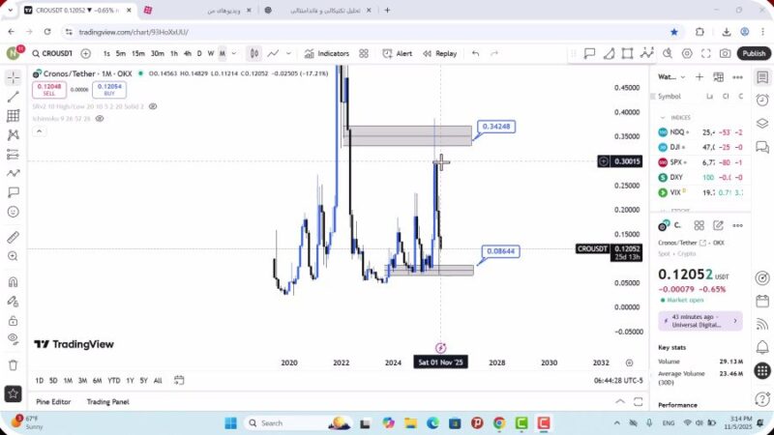This screenshot has width=774, height=435.
Task: Click the CROUSDT symbol search field
Action: pyautogui.click(x=54, y=54)
